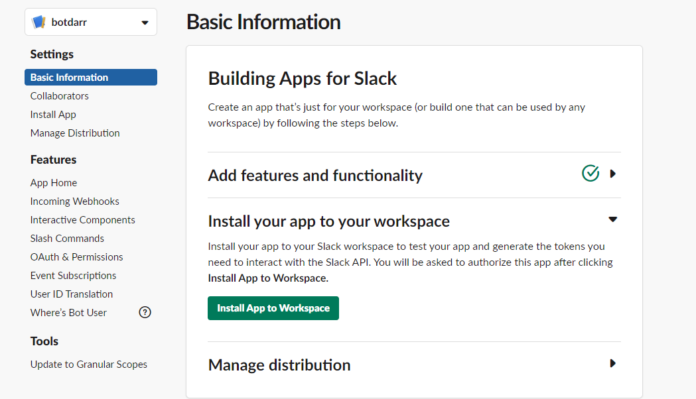Open User ID Translation page

pos(72,294)
